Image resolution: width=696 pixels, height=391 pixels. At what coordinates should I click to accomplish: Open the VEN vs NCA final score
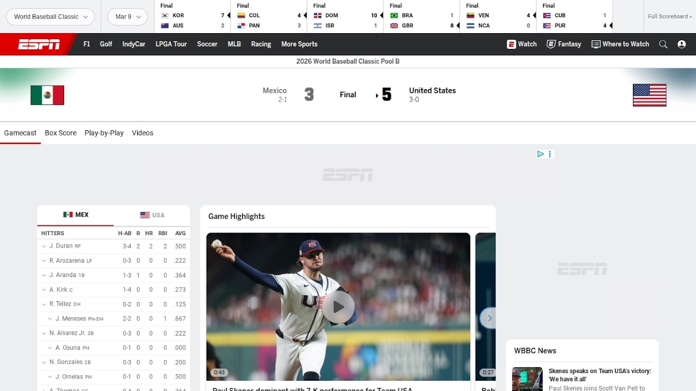(x=498, y=16)
